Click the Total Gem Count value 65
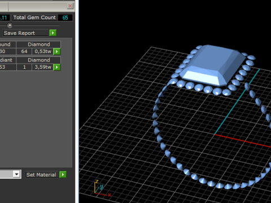This screenshot has width=271, height=203. 65,17
